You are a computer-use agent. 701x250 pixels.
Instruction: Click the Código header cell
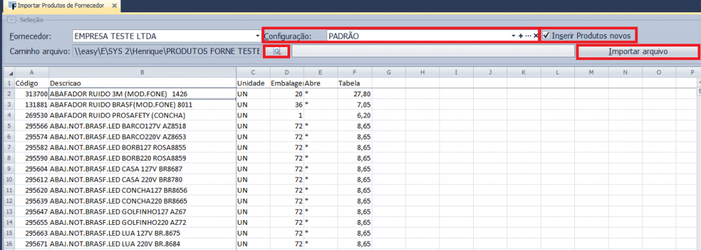click(31, 83)
